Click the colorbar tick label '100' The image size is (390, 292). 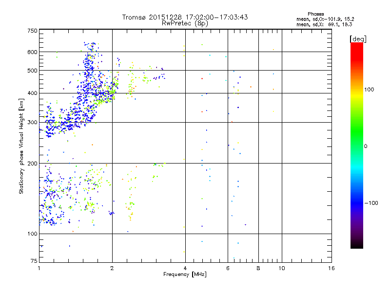369,90
